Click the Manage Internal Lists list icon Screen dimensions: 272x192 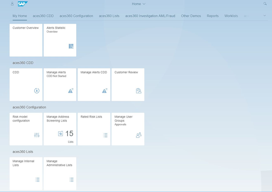point(37,180)
